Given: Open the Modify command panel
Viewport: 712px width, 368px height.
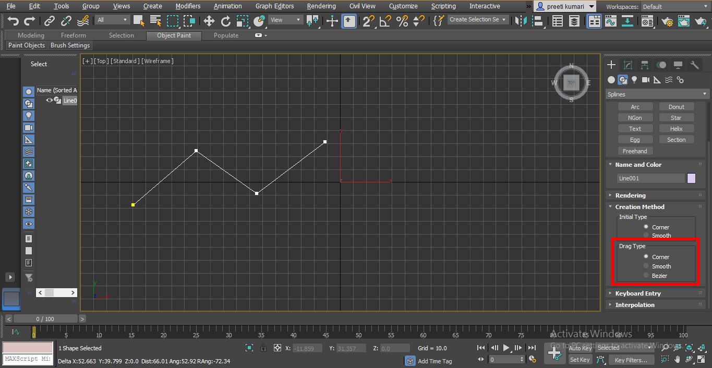Looking at the screenshot, I should click(628, 65).
